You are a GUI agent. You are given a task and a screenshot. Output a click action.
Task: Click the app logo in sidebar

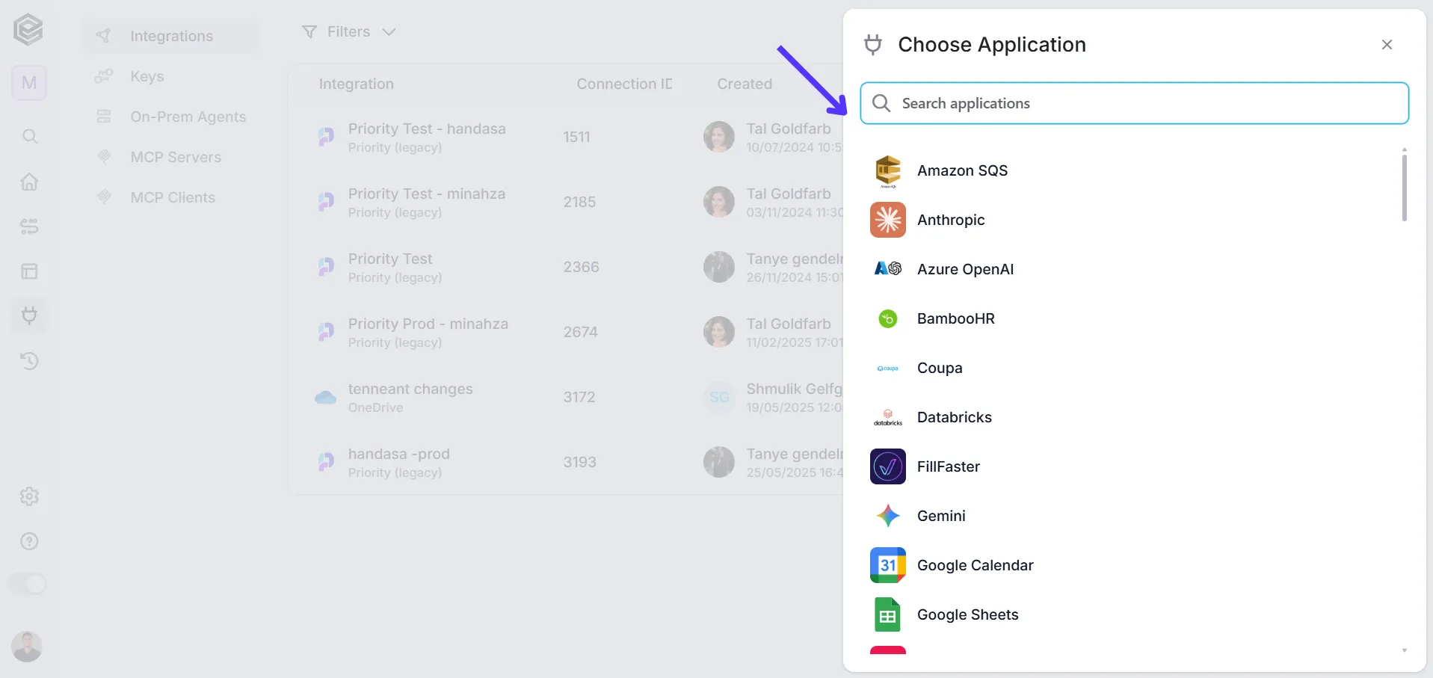click(x=28, y=30)
